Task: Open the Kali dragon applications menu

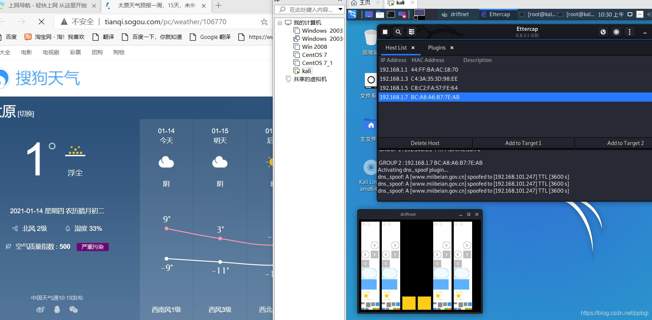Action: (x=352, y=14)
